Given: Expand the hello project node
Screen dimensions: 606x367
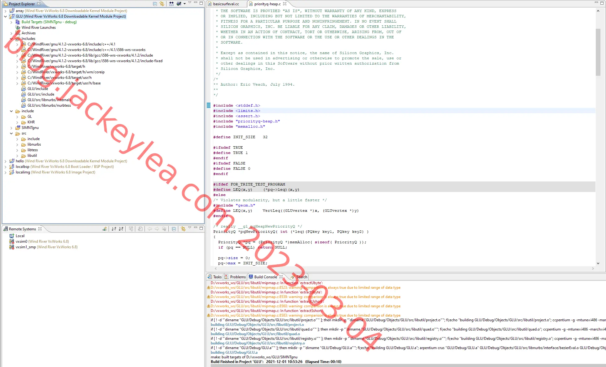Looking at the screenshot, I should (5, 161).
